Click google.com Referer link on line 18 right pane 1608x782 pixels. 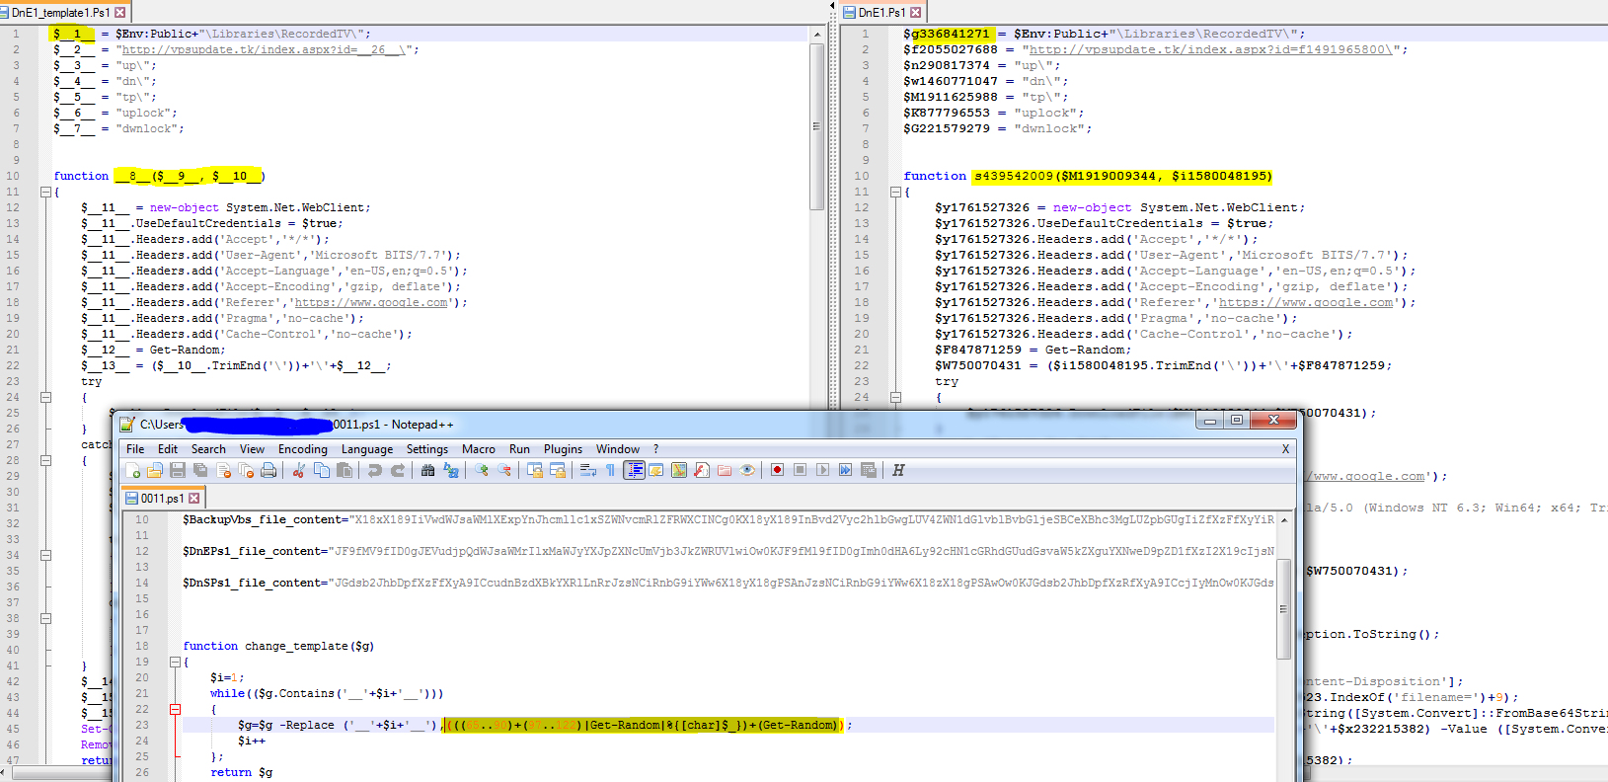tap(1305, 302)
